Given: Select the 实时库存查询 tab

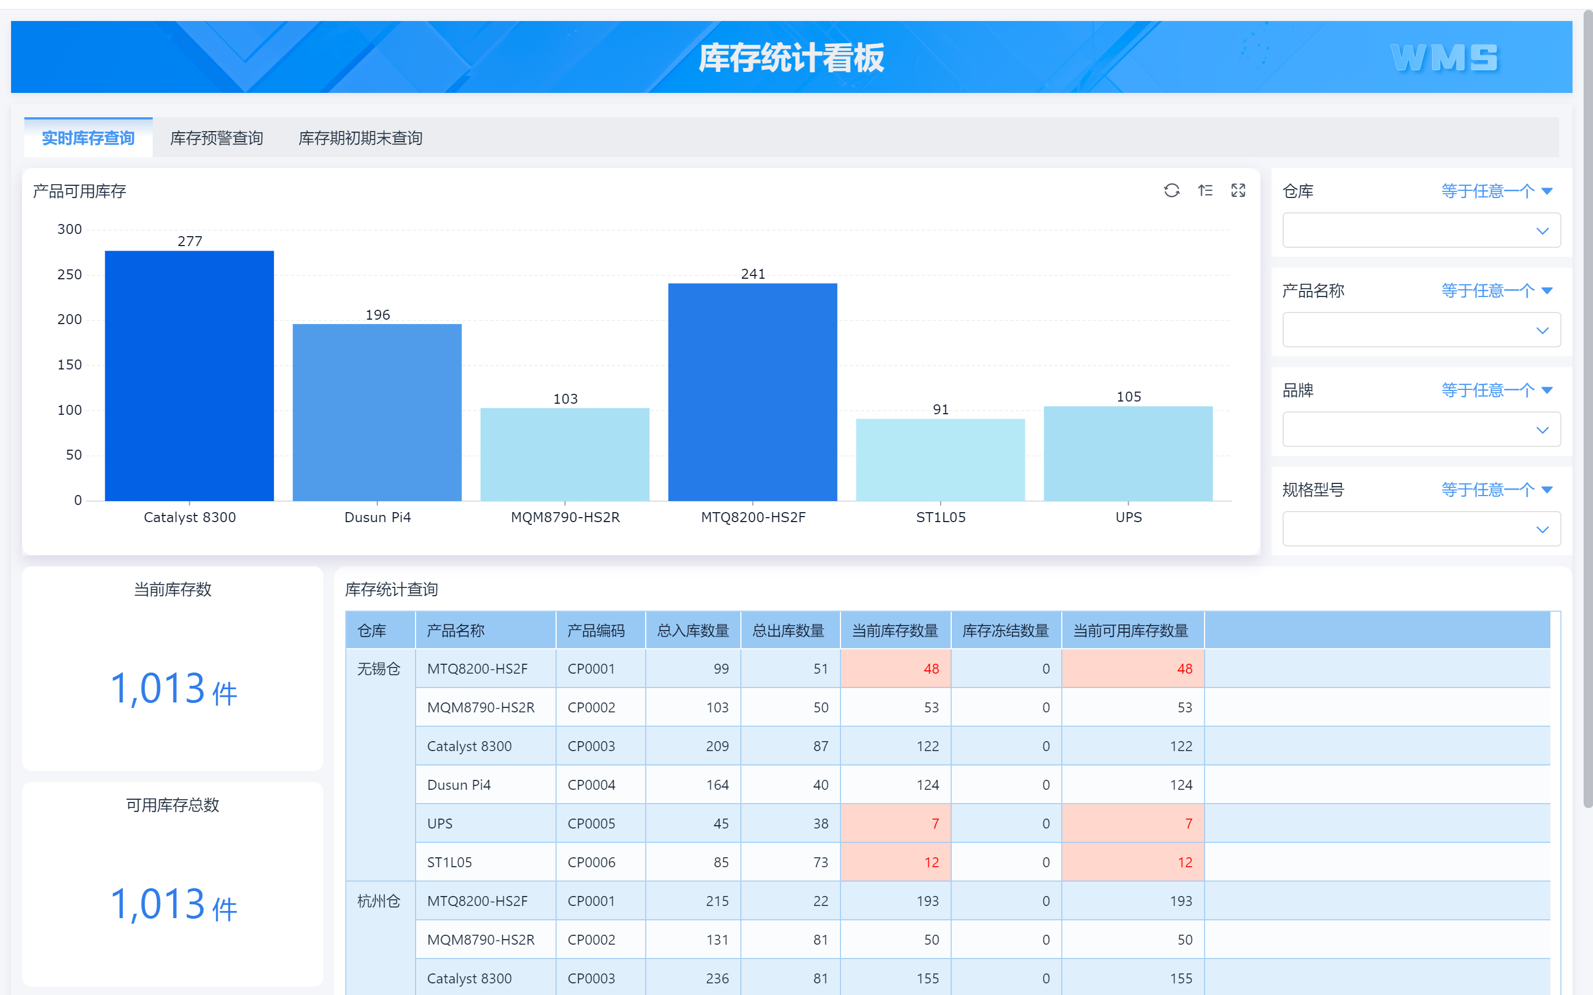Looking at the screenshot, I should [x=88, y=138].
